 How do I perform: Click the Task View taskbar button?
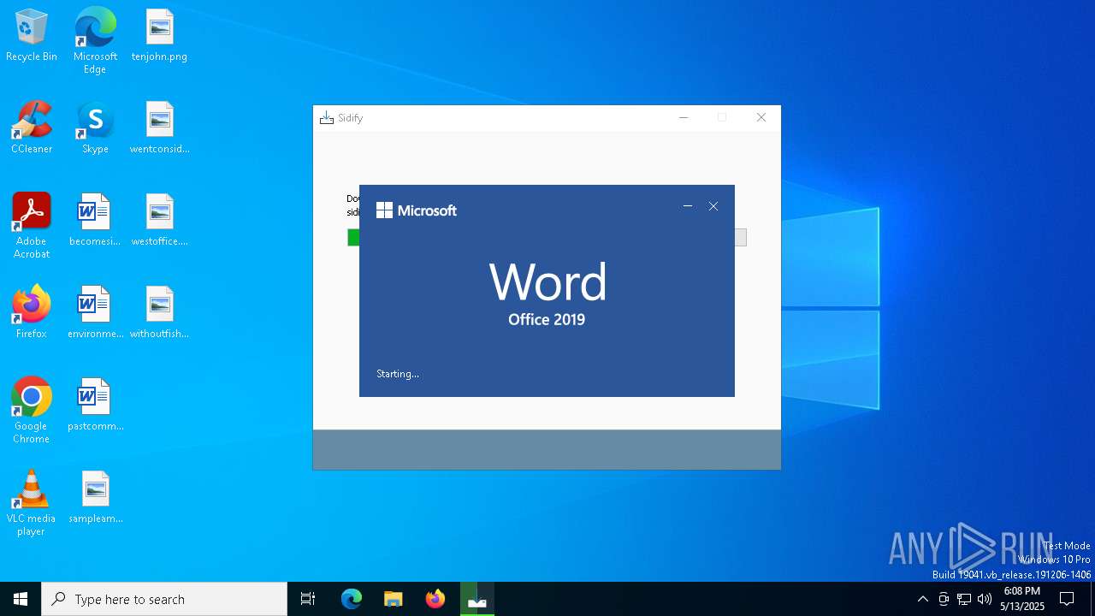point(308,599)
